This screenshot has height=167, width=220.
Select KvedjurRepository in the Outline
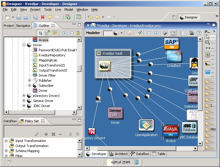(52, 55)
